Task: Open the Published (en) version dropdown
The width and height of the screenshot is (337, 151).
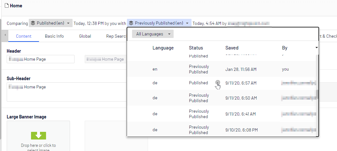Action: 68,23
